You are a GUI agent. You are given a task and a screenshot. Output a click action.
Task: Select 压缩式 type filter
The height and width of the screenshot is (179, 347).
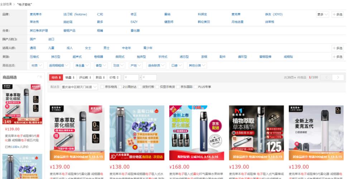tap(34, 57)
